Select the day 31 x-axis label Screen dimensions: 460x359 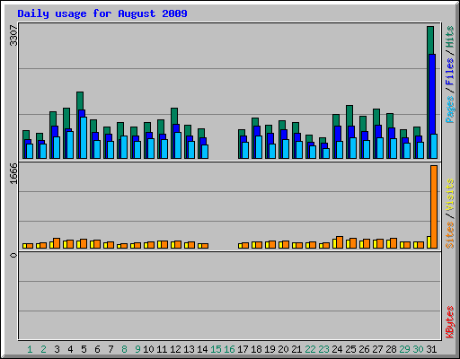(431, 349)
